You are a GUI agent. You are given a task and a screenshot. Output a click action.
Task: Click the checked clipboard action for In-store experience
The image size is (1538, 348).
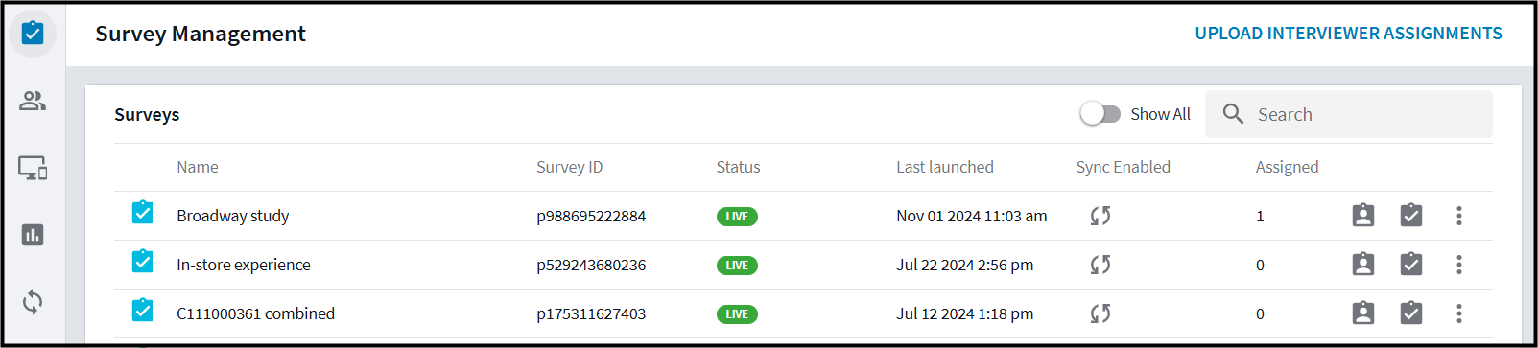point(1411,264)
